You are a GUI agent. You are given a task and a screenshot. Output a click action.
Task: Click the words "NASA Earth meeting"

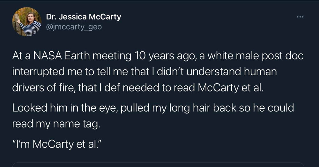point(81,57)
